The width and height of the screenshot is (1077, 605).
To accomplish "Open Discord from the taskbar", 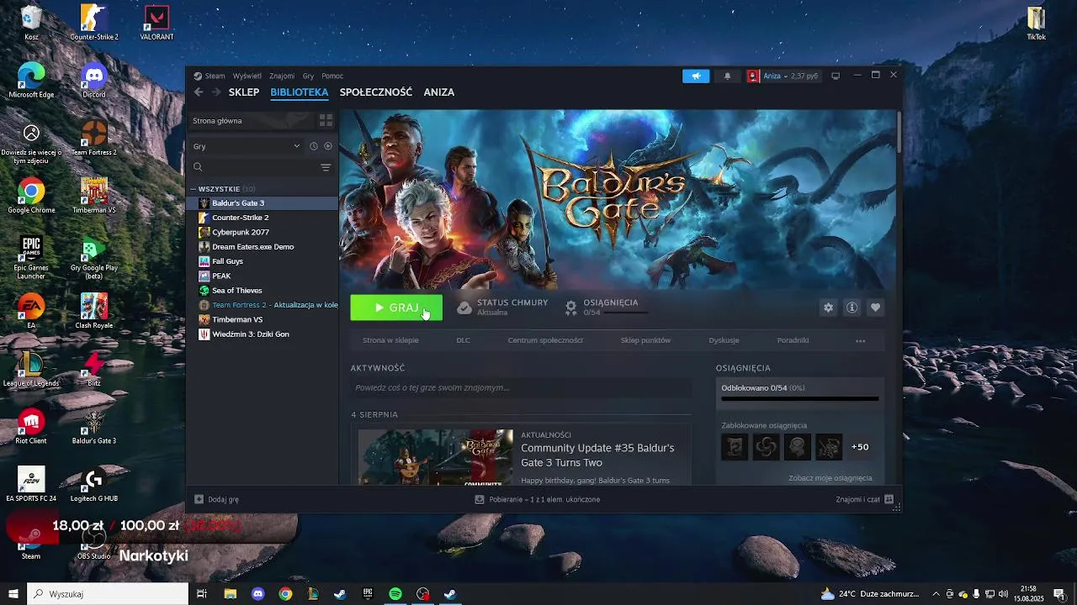I will click(x=258, y=594).
